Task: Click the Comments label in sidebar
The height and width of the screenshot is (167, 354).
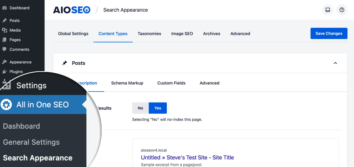Action: 19,49
